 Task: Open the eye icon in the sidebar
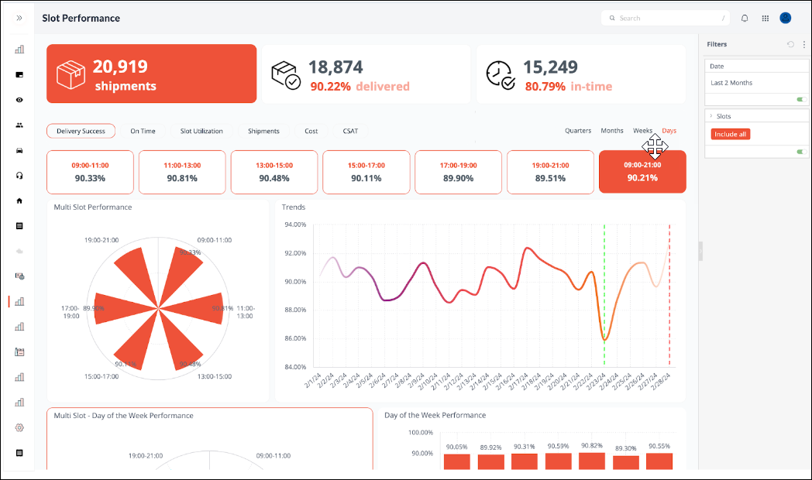19,100
